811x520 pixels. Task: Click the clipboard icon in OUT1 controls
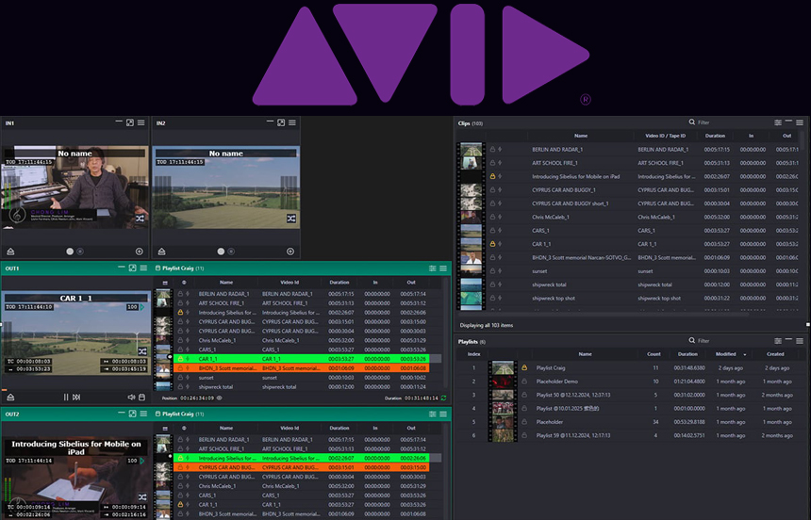click(141, 397)
